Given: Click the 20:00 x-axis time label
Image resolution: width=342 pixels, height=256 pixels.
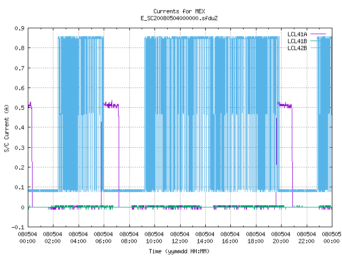Looking at the screenshot, I should point(281,241).
